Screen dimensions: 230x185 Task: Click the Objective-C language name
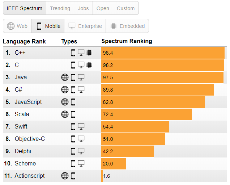point(30,139)
